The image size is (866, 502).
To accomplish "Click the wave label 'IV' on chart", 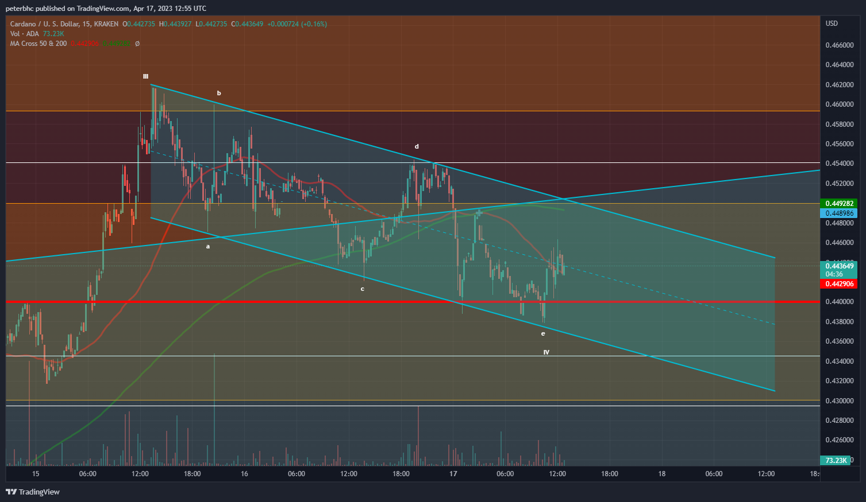I will (546, 352).
